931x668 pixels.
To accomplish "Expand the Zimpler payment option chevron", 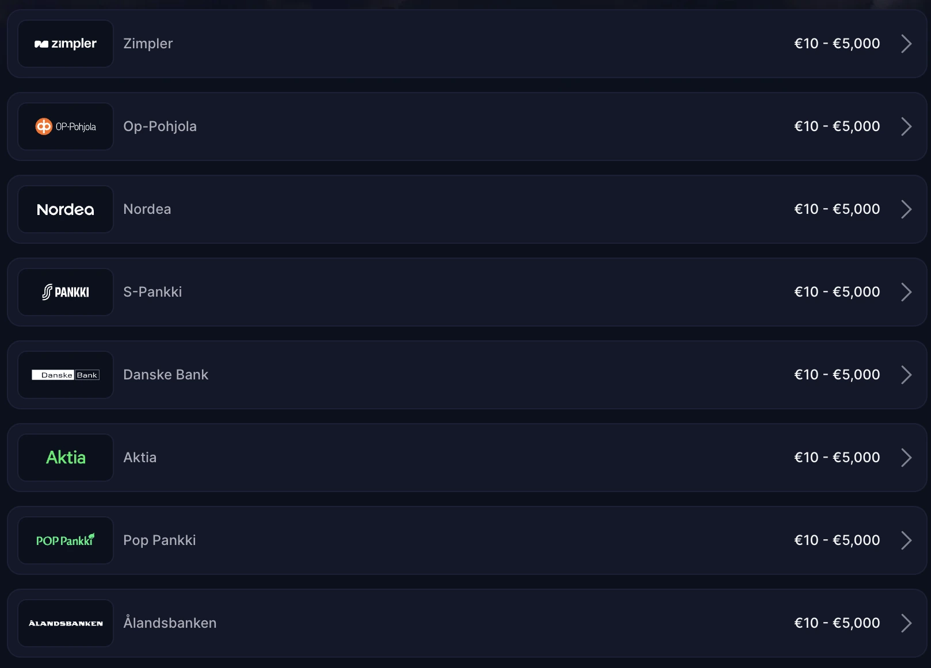I will tap(906, 43).
